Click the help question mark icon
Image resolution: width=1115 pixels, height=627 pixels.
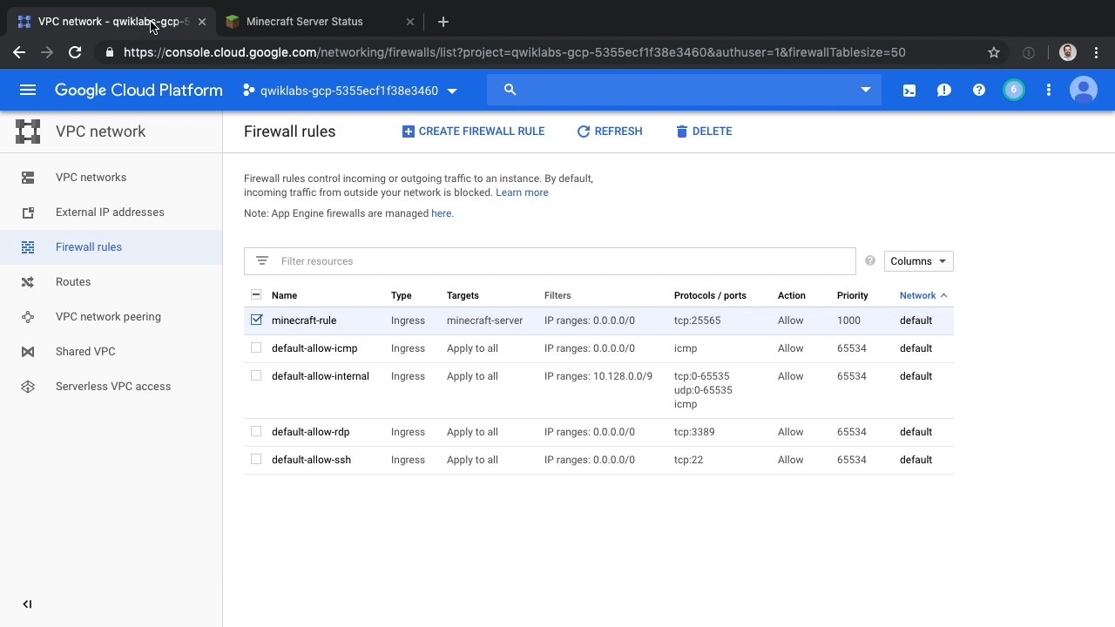click(979, 90)
